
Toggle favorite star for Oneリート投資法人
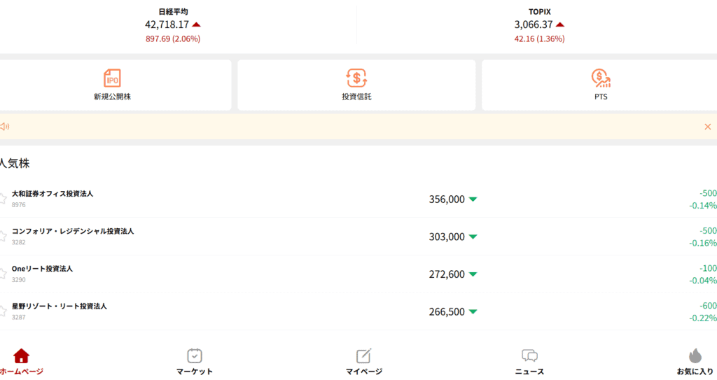tap(3, 274)
